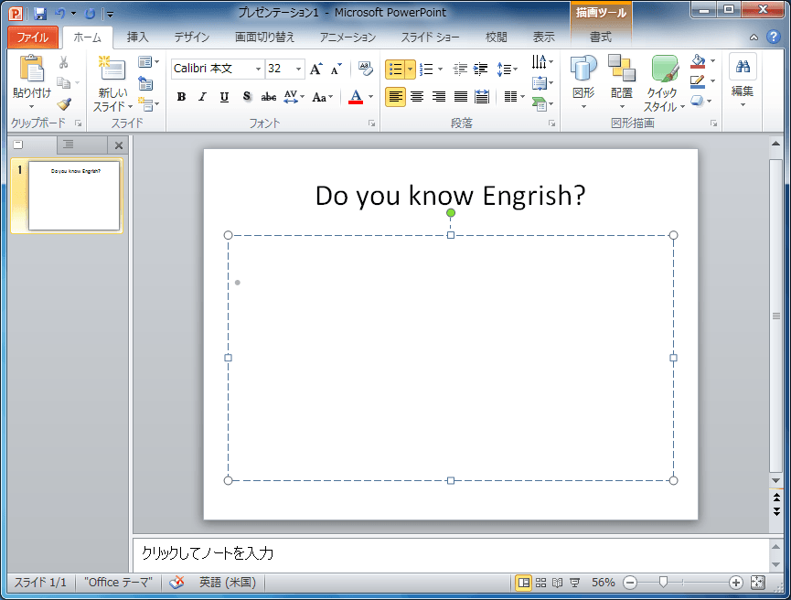Toggle Italic text formatting
The height and width of the screenshot is (600, 791).
[x=202, y=97]
